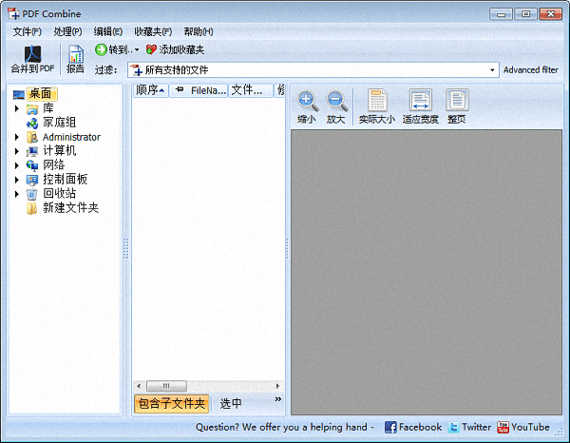
Task: Click the PDF Combine title bar app icon
Action: [13, 14]
